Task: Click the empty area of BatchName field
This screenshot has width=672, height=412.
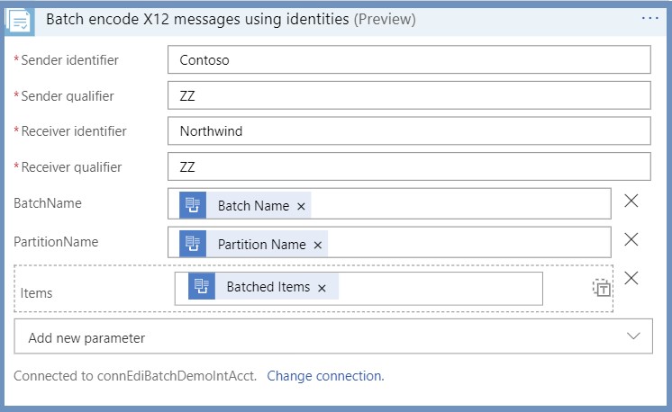Action: coord(460,204)
